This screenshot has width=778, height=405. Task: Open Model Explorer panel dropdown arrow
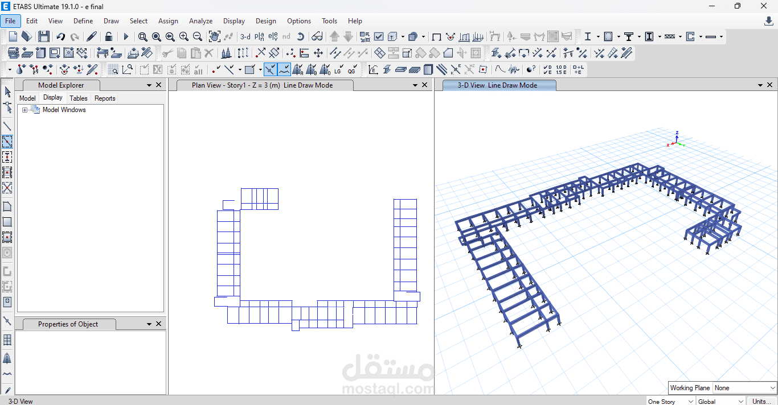(149, 85)
